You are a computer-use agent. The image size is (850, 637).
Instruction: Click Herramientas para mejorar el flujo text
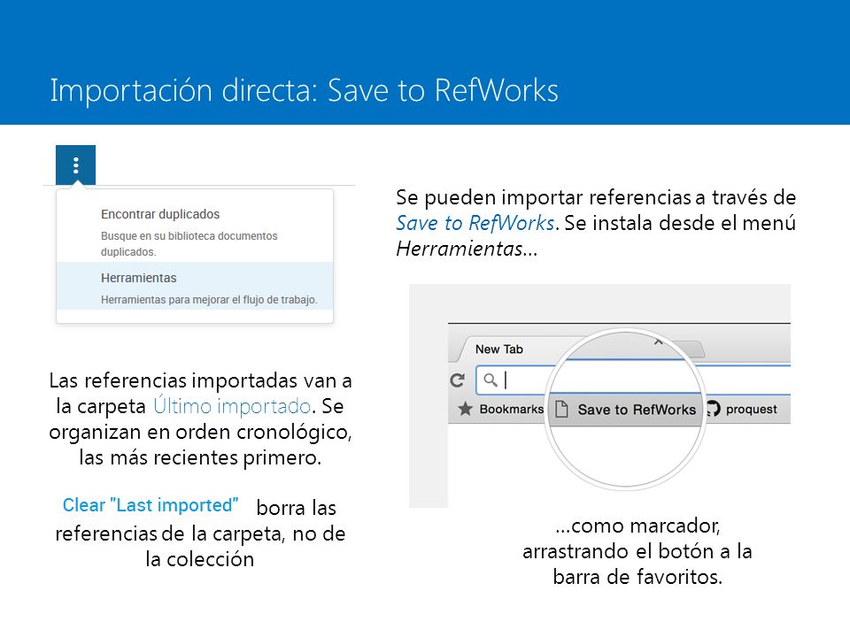click(x=209, y=300)
